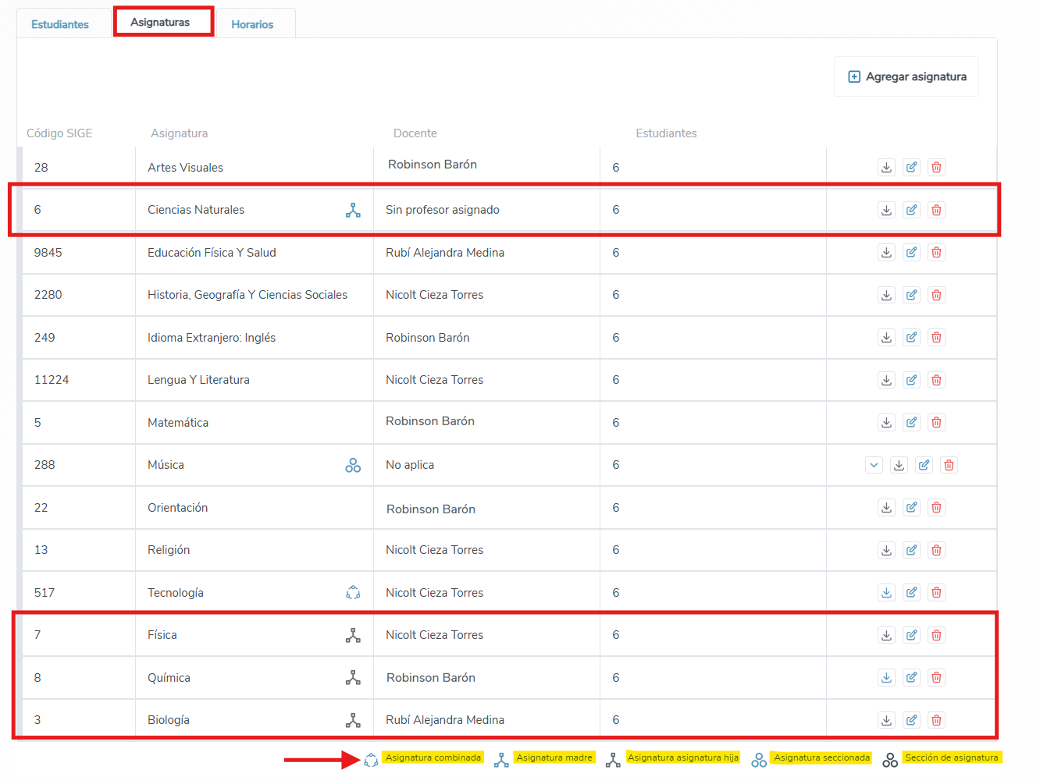Image resolution: width=1040 pixels, height=784 pixels.
Task: Edit the Matemática subject
Action: (x=911, y=422)
